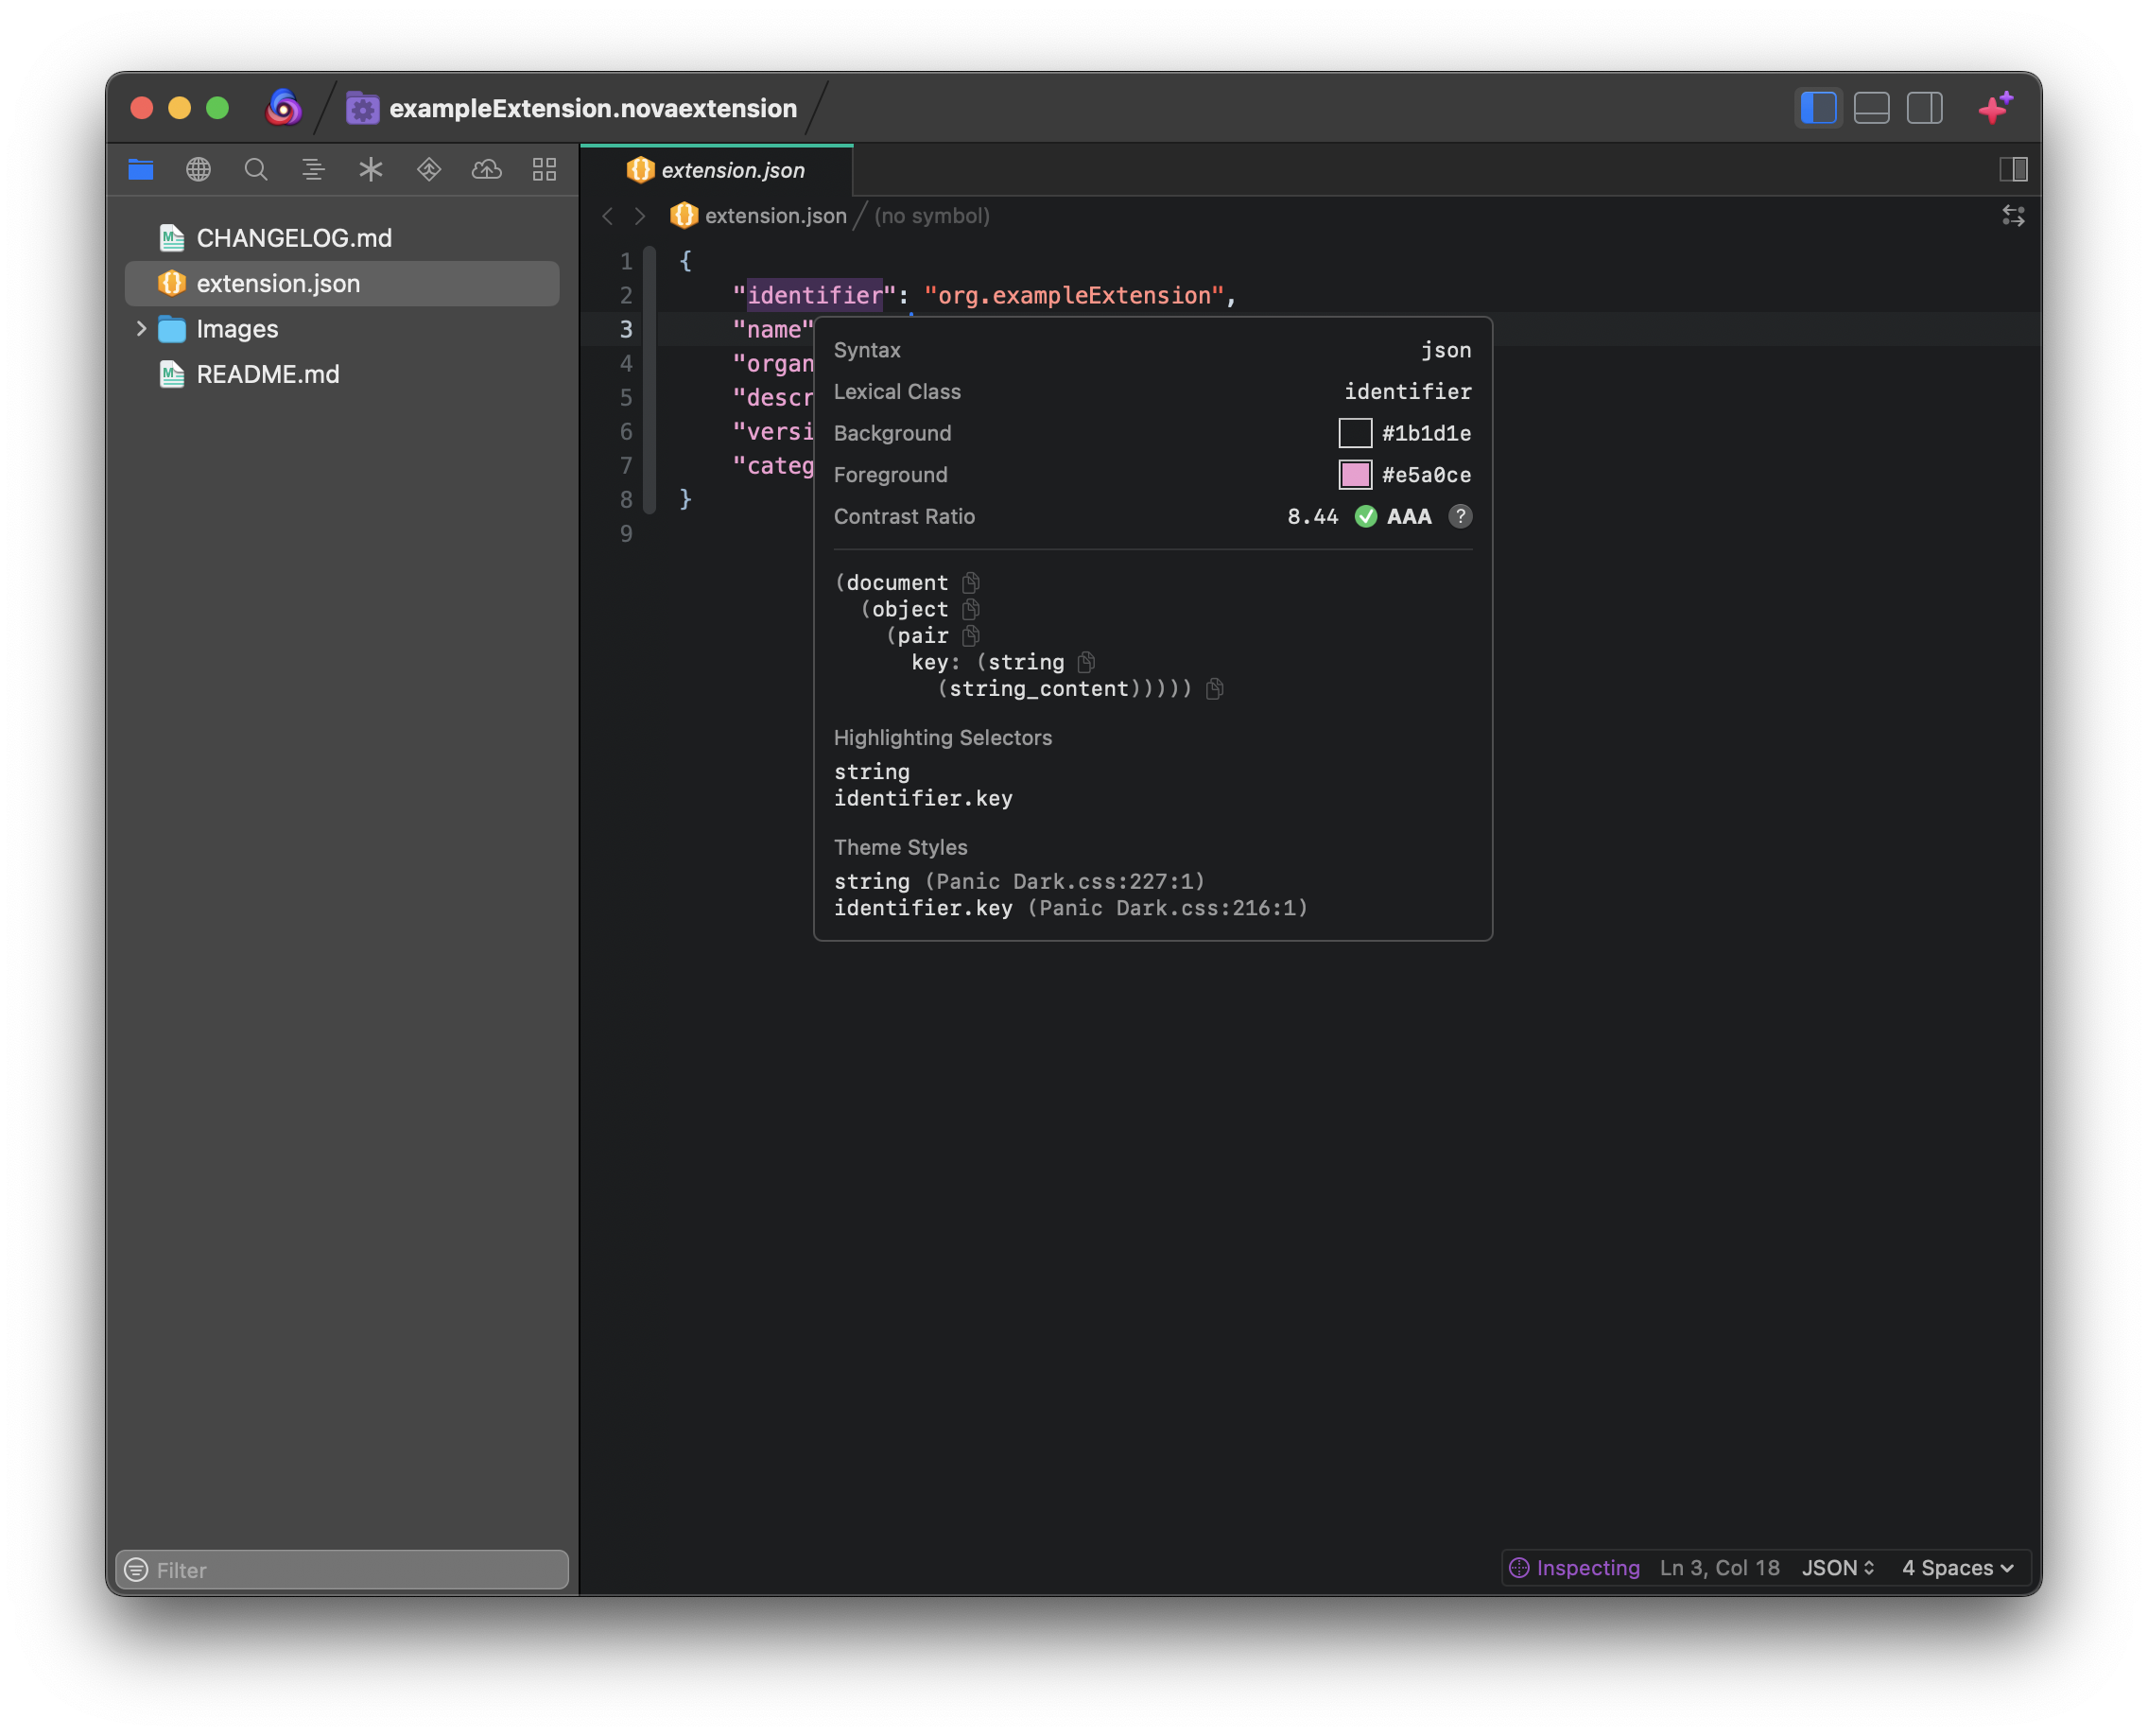Click the "name" key on line 3
Screen dimensions: 2148x1736
[x=772, y=330]
